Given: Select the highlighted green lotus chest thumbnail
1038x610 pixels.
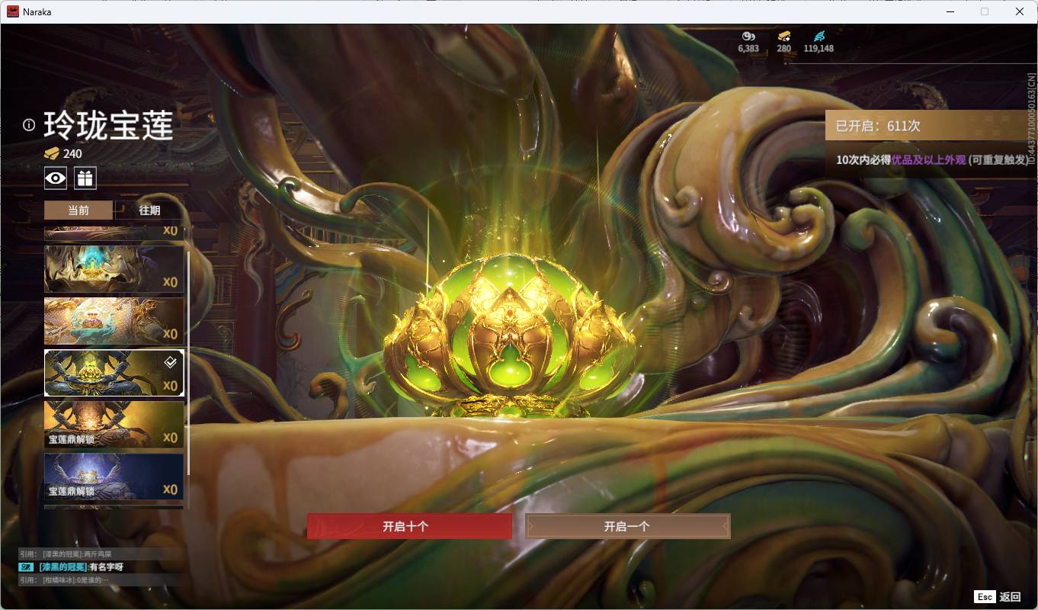Looking at the screenshot, I should point(114,373).
